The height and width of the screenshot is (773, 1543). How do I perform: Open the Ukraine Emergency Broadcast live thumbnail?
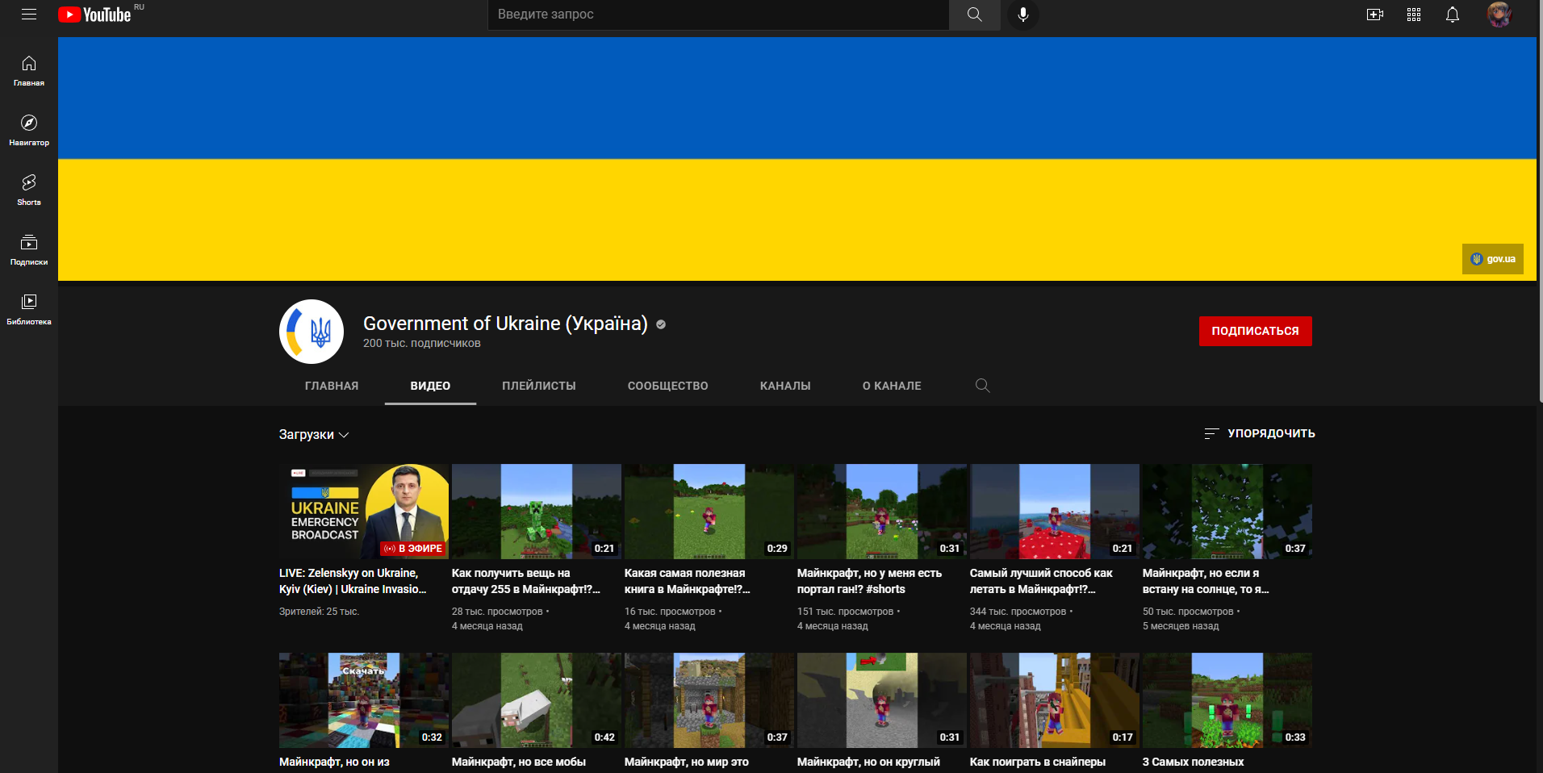(364, 512)
